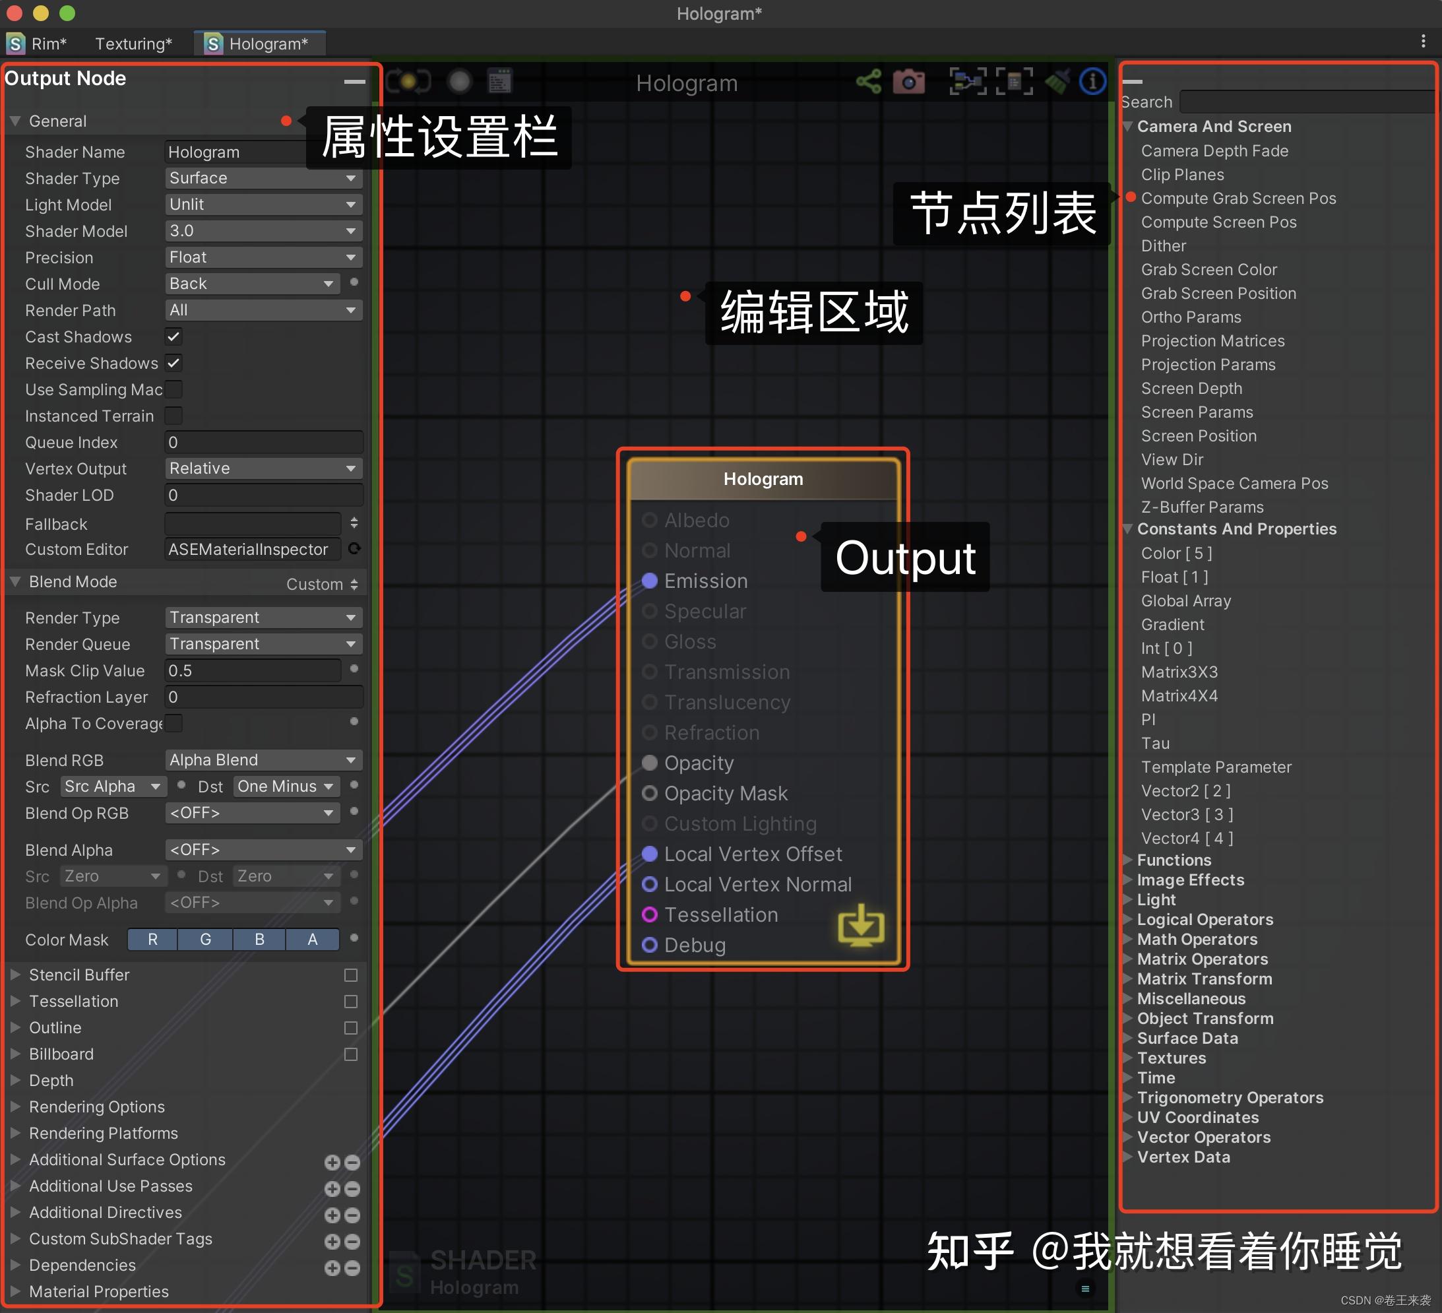Disable the R channel in Color Mask
Viewport: 1442px width, 1313px height.
pyautogui.click(x=152, y=940)
